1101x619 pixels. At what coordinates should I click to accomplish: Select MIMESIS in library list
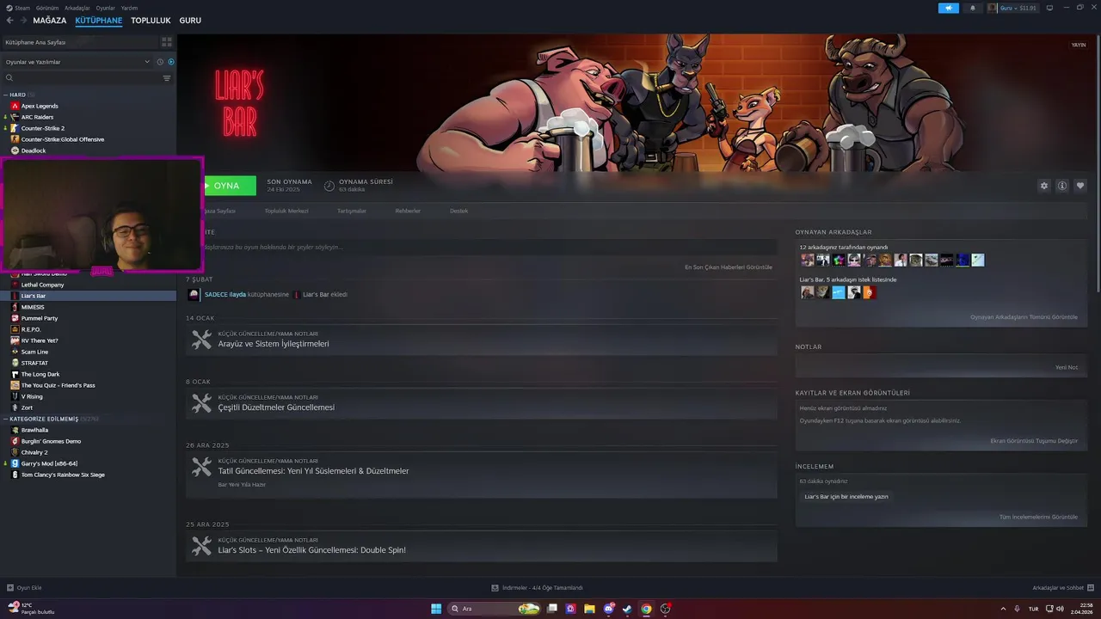click(33, 307)
